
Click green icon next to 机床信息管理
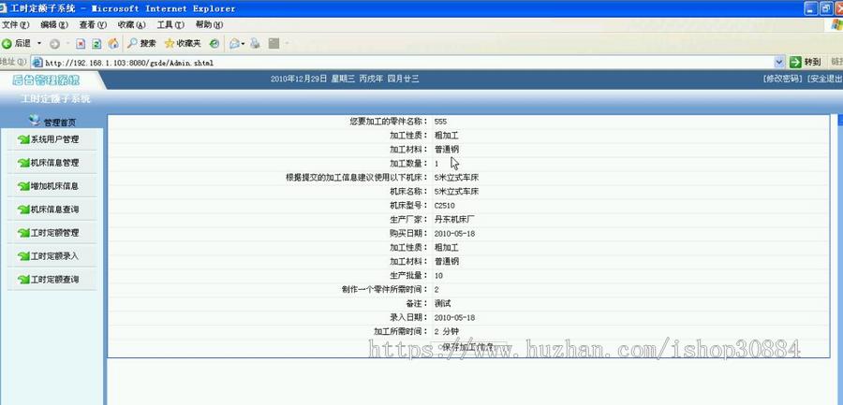pyautogui.click(x=23, y=163)
